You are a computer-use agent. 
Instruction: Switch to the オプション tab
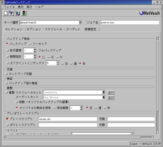(x=34, y=29)
